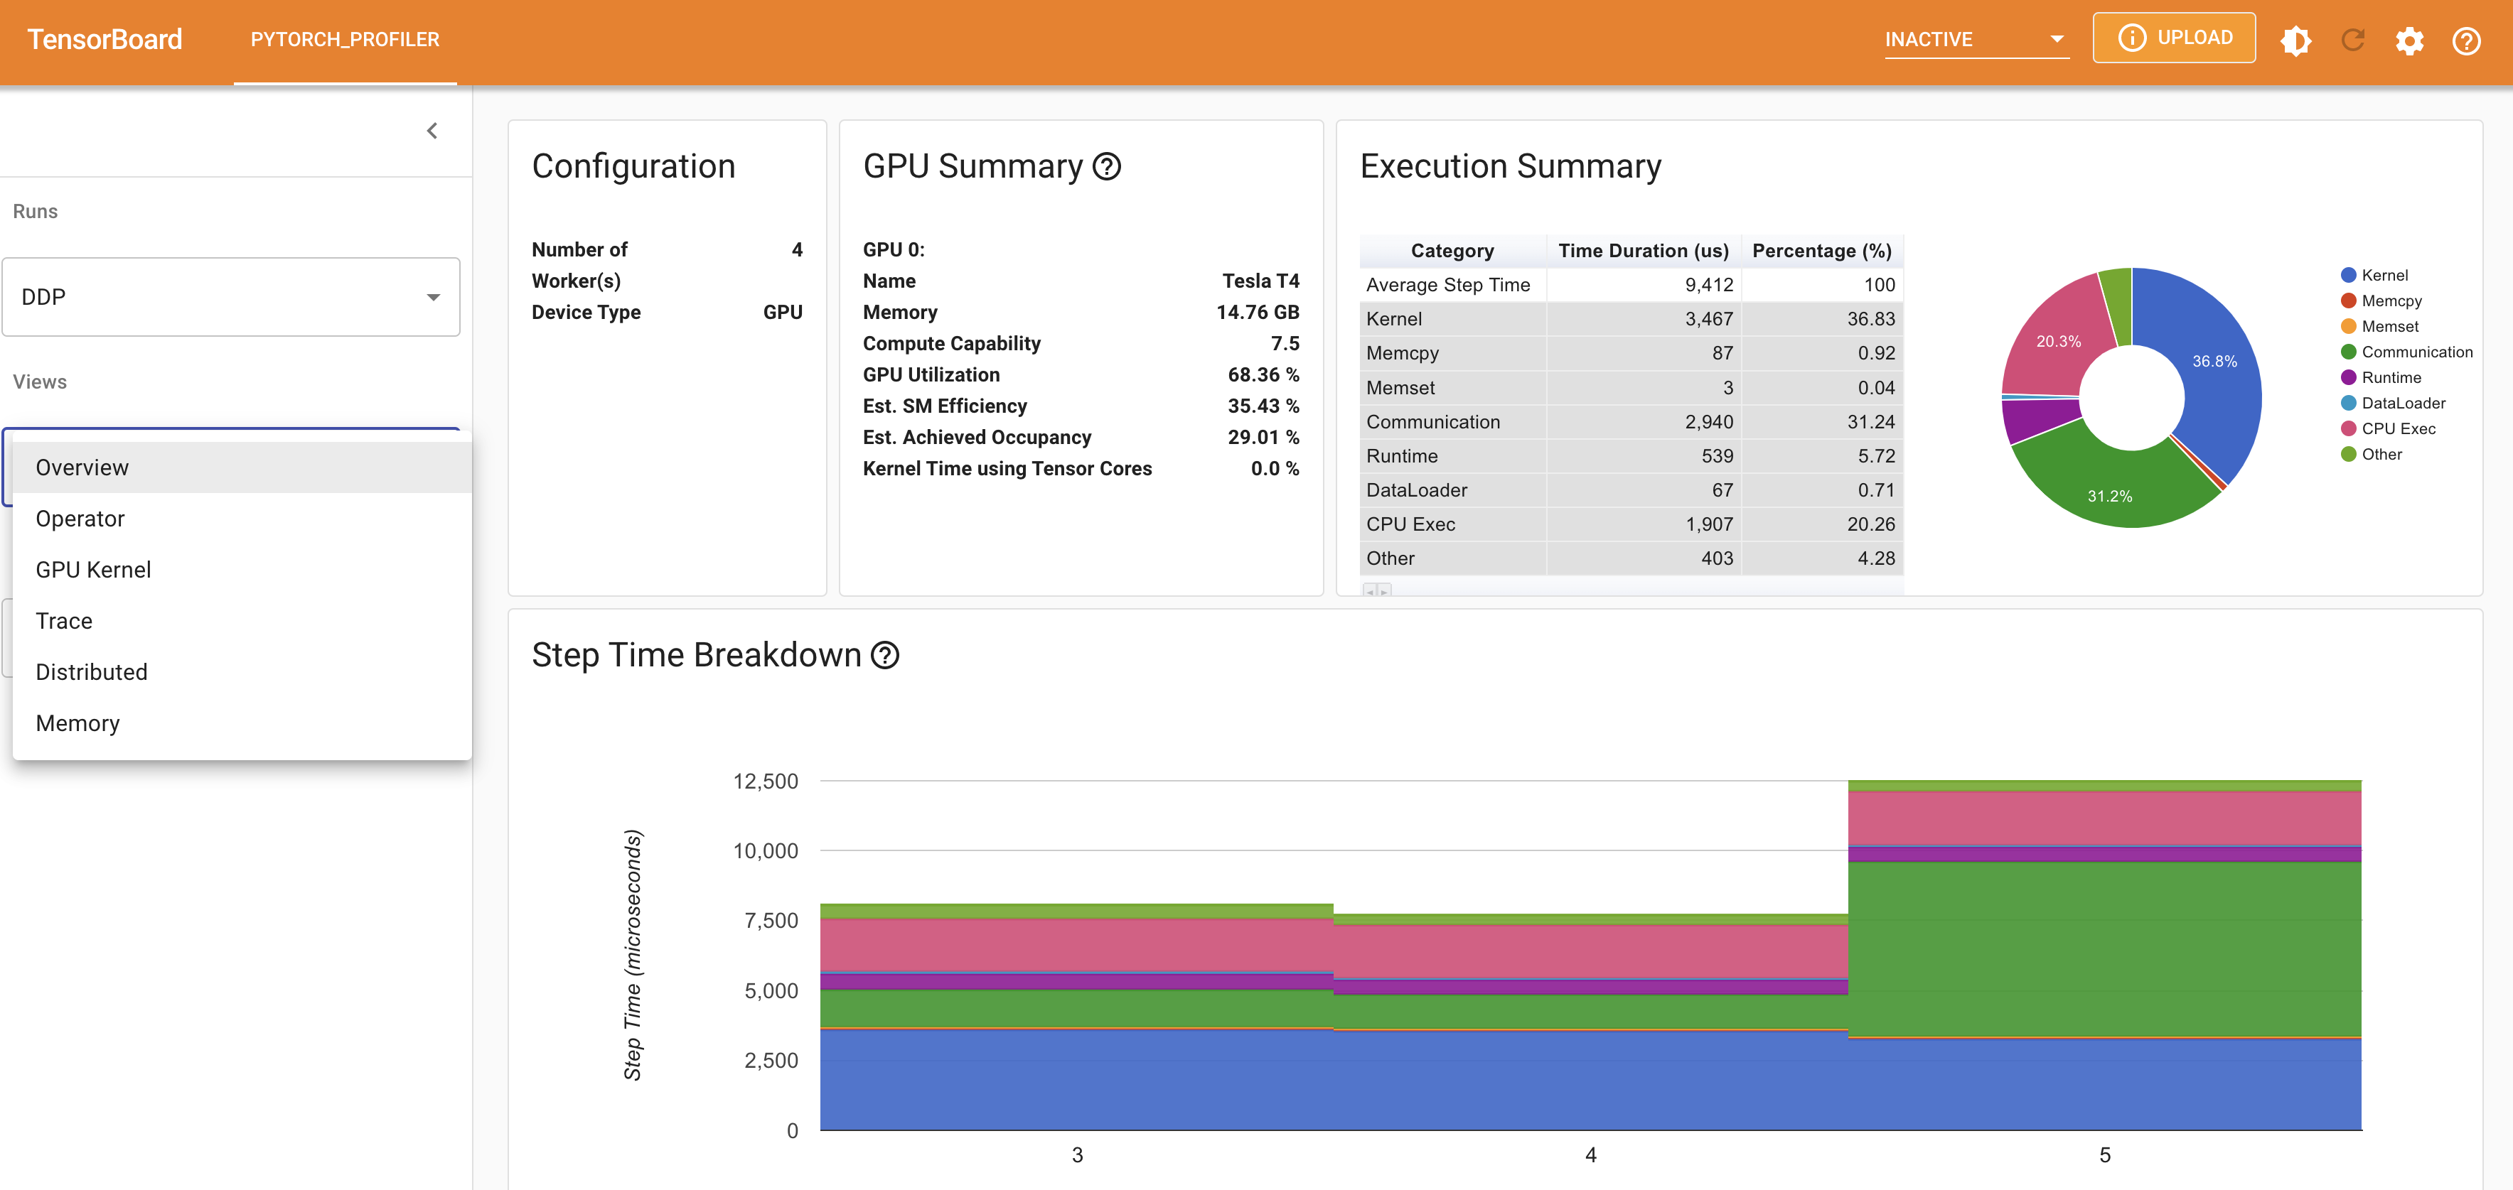Screen dimensions: 2513x1190
Task: Toggle CPU Exec series in legend
Action: 2397,429
